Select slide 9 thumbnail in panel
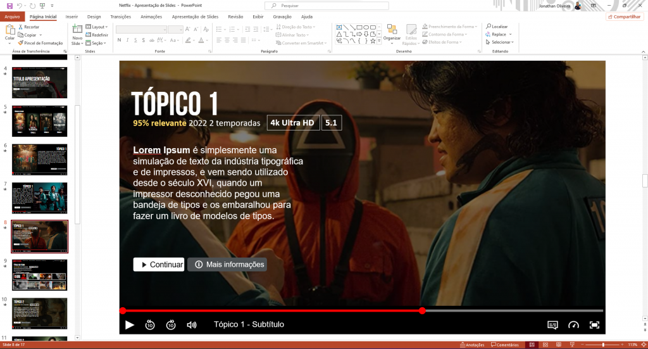 [x=39, y=274]
